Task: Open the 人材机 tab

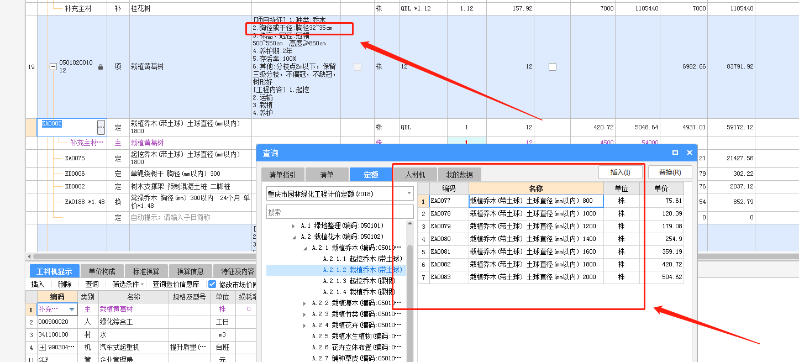Action: [415, 175]
